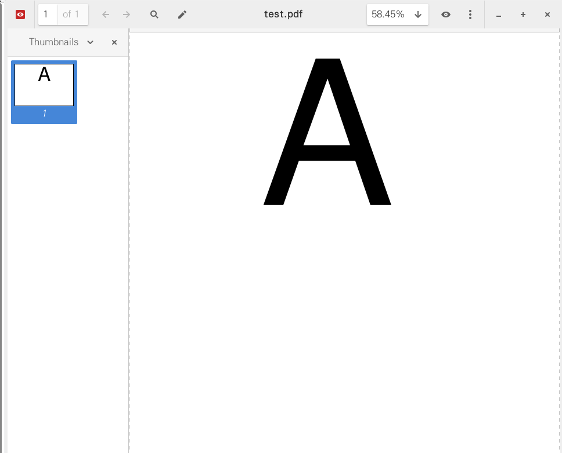Click the 'of 1' page count label
This screenshot has width=562, height=453.
point(71,15)
